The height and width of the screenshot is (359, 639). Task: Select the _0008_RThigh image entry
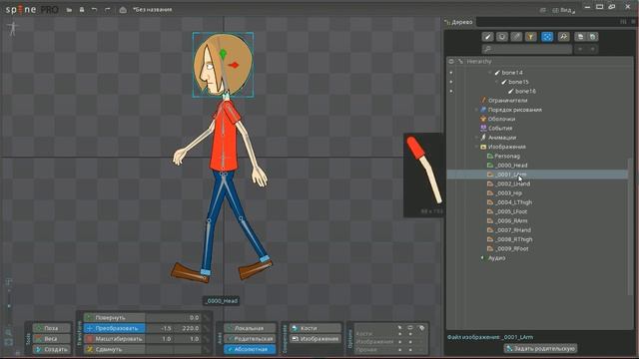tap(513, 239)
